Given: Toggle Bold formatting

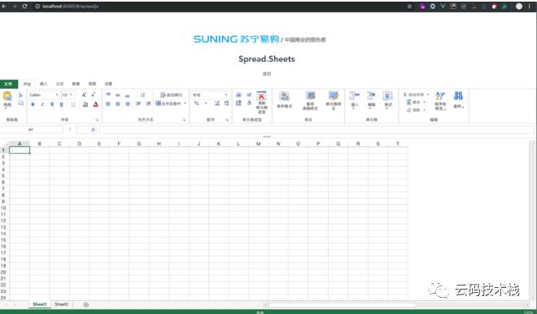Looking at the screenshot, I should 33,104.
